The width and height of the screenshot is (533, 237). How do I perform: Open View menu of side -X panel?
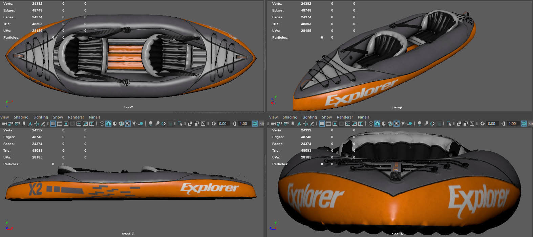[273, 117]
